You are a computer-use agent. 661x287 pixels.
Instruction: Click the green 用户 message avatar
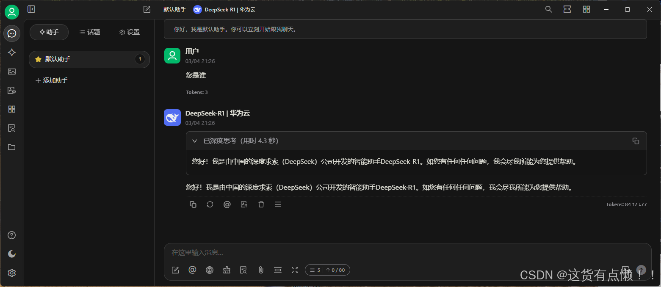click(172, 55)
